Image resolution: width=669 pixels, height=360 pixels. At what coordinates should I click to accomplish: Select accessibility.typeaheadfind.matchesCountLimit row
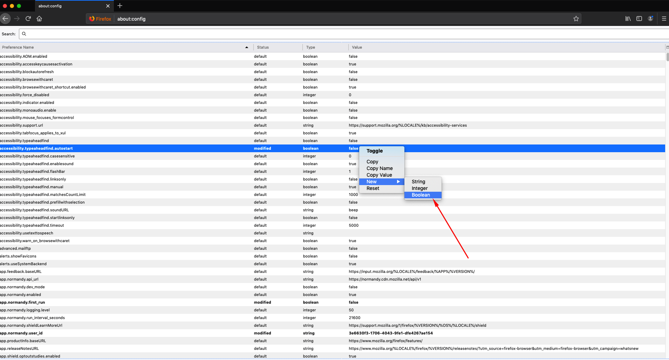332,195
